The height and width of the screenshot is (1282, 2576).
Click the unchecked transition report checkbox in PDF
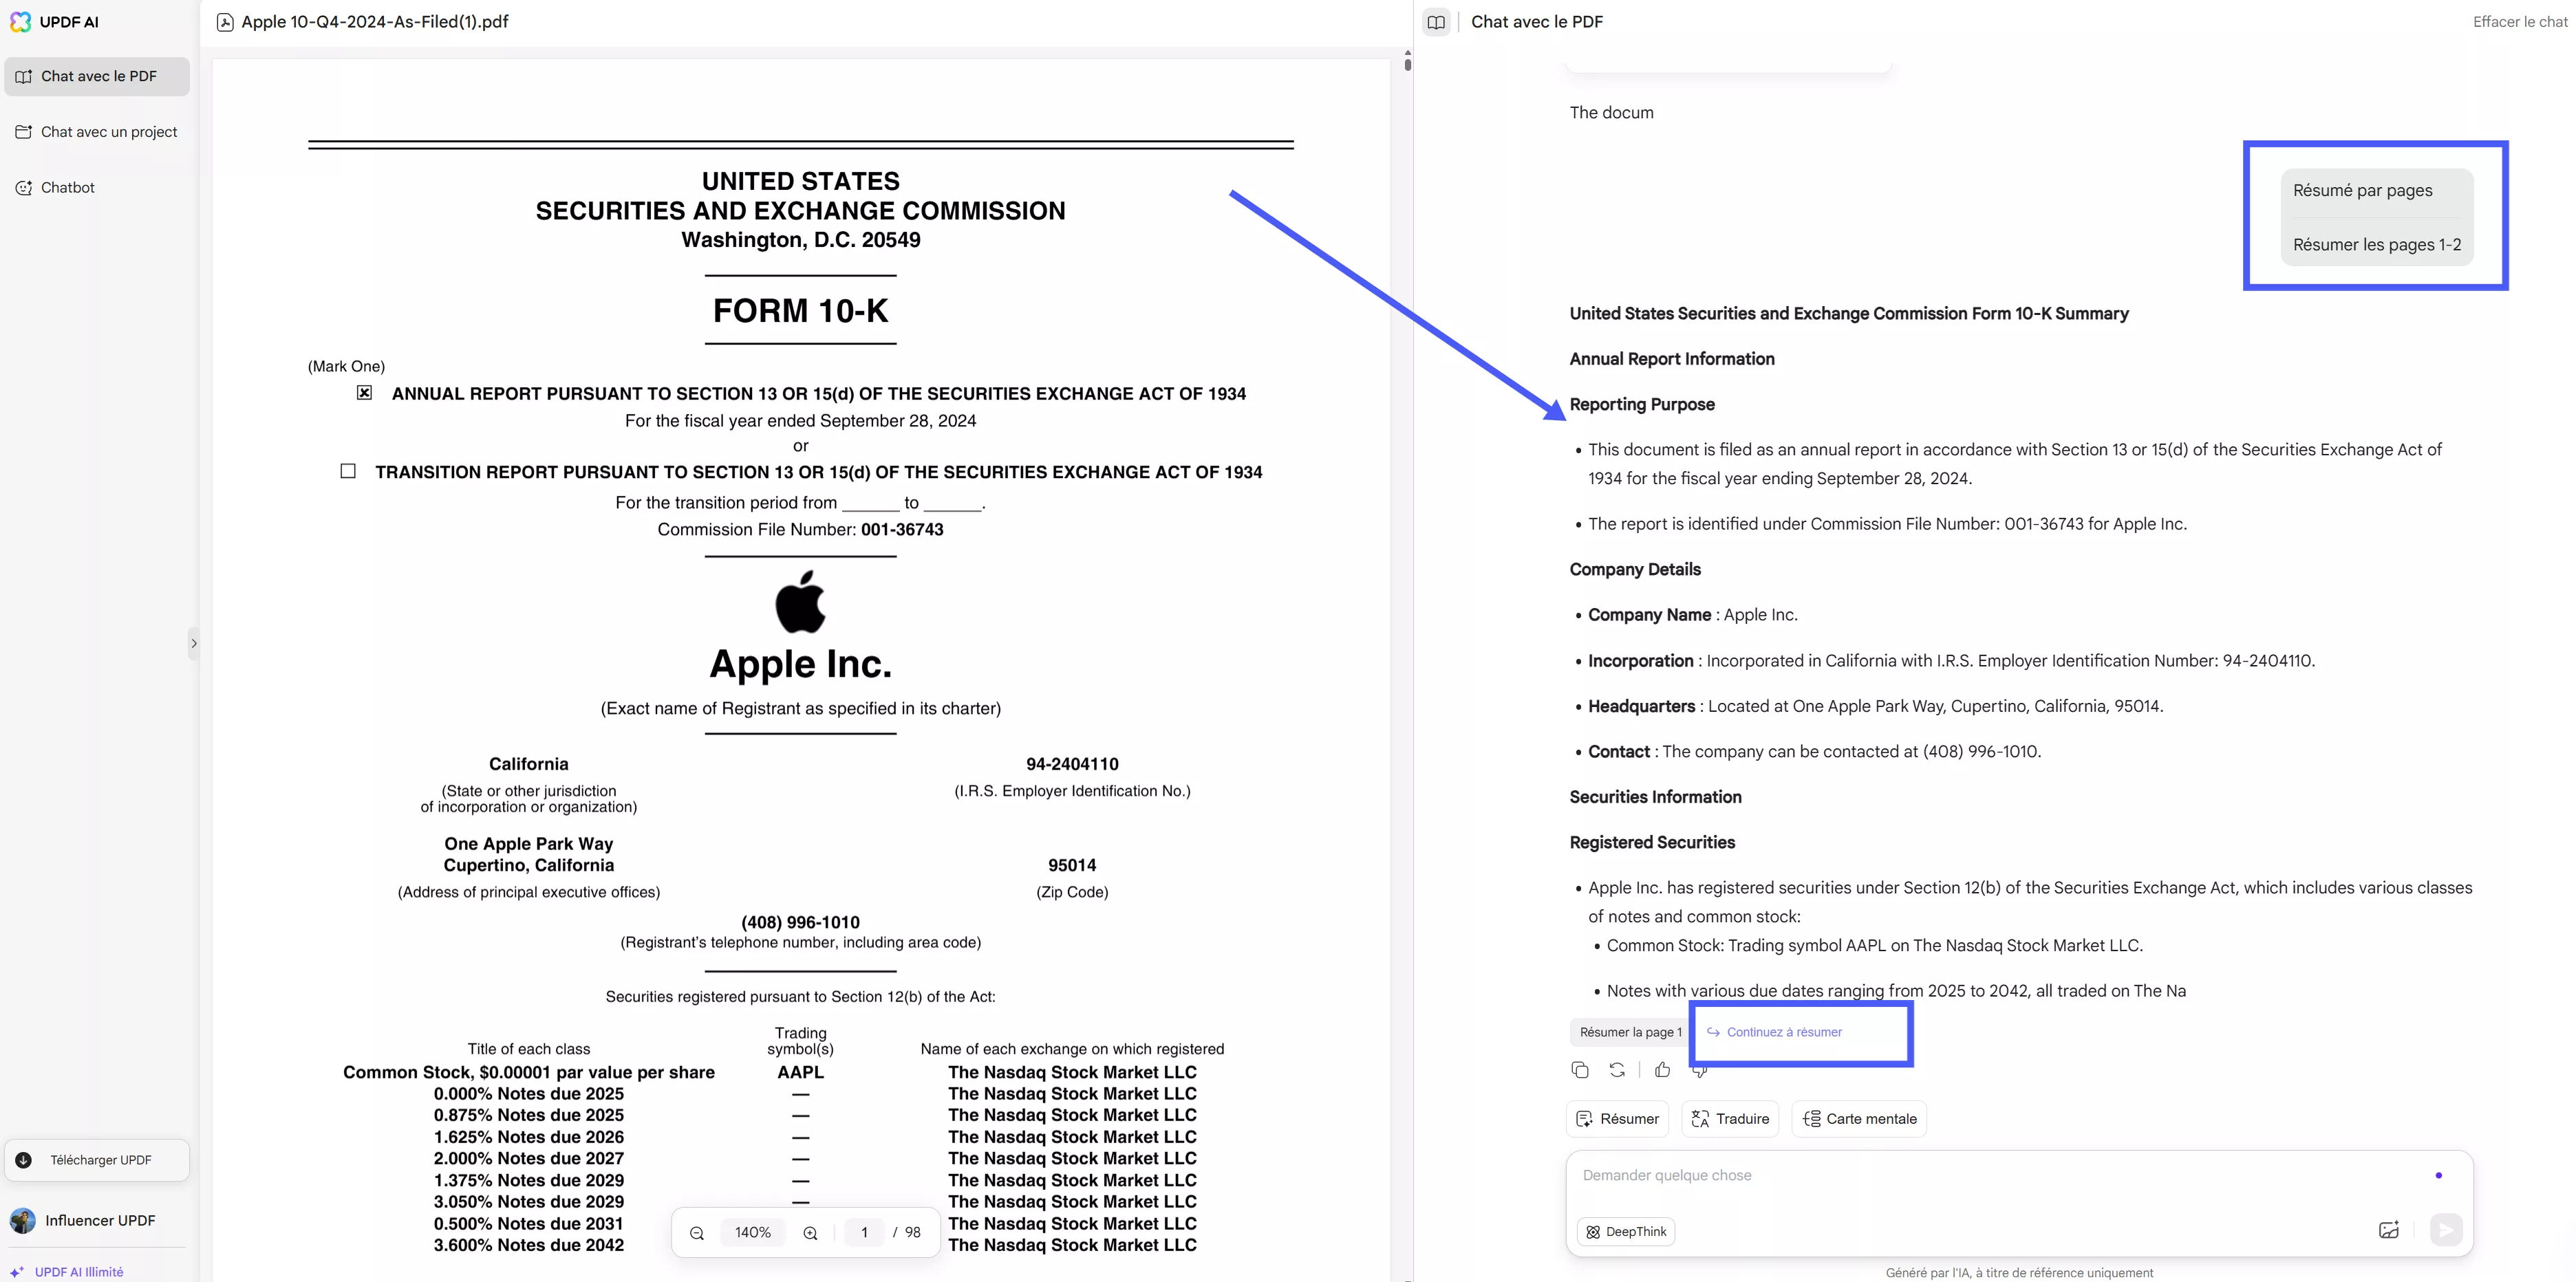(x=348, y=471)
